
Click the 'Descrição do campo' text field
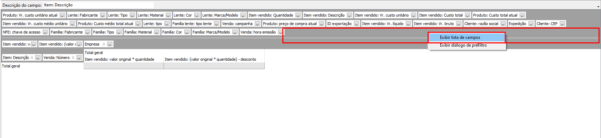pos(98,5)
